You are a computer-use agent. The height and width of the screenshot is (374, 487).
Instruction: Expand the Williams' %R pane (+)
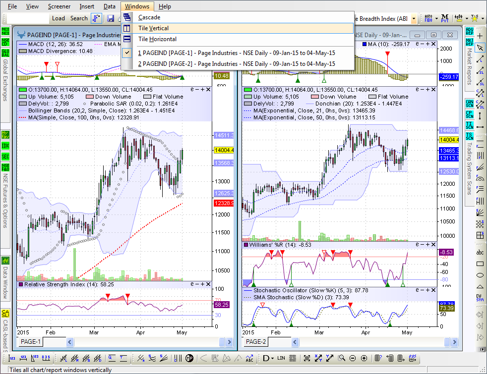pyautogui.click(x=427, y=245)
